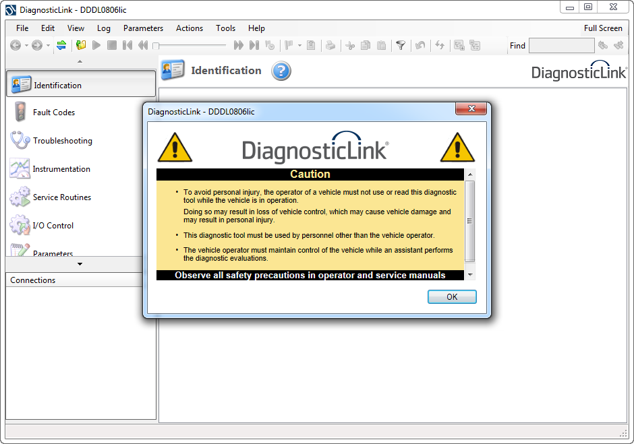Open the Parameters menu

[143, 28]
